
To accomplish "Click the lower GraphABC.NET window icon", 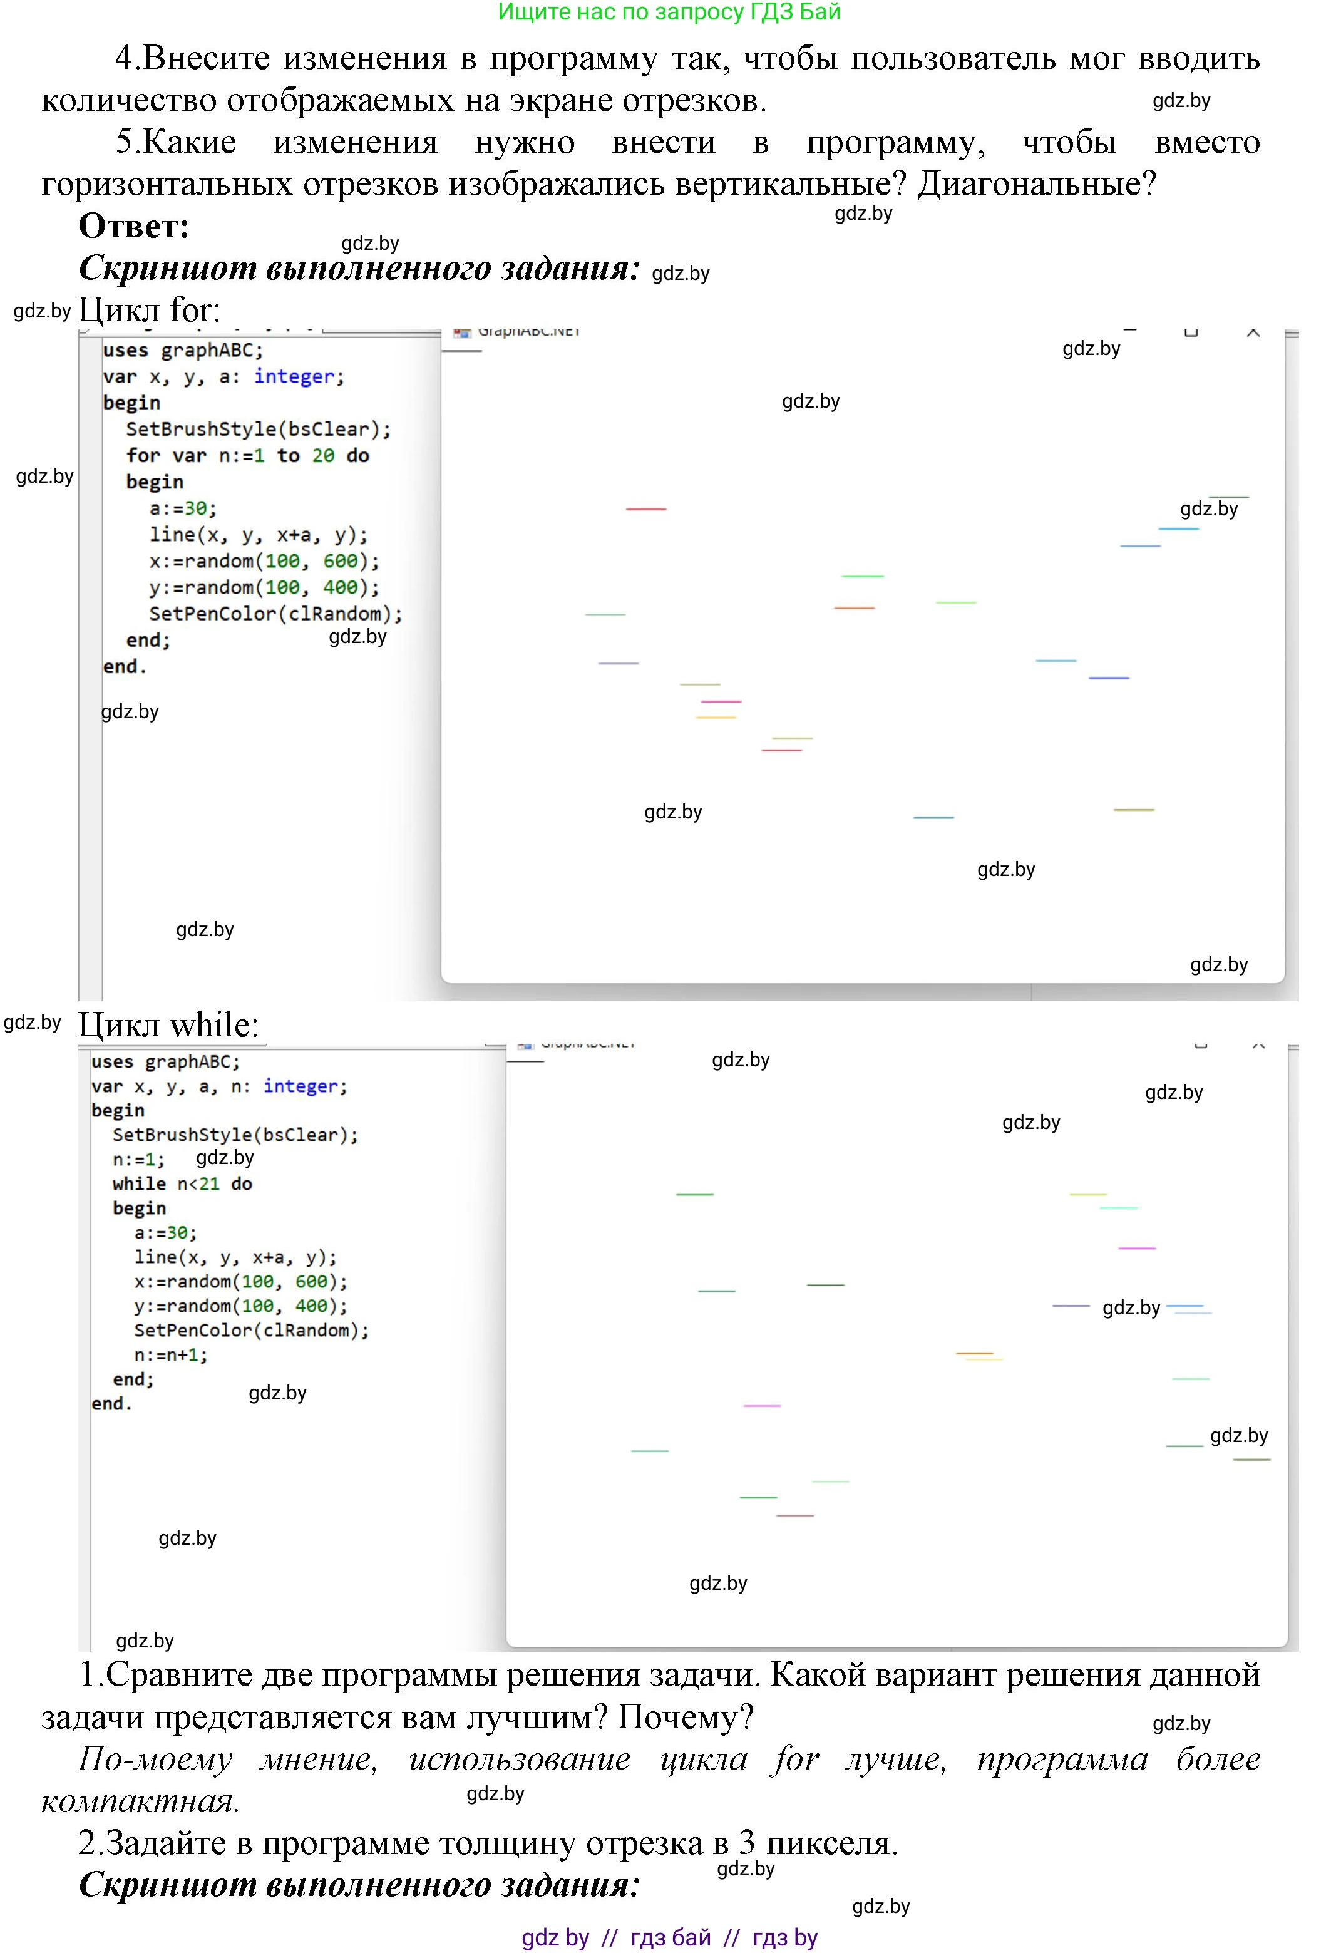I will point(526,1046).
